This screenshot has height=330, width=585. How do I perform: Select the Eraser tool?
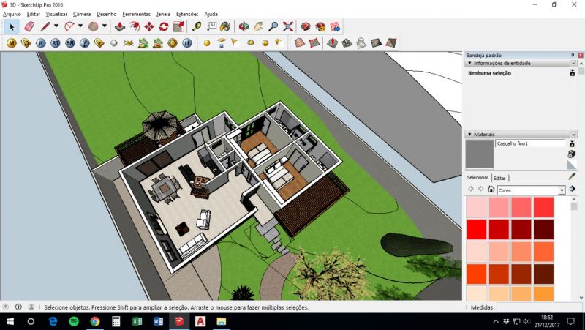(x=29, y=26)
